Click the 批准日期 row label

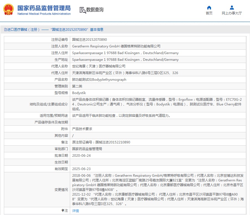[61, 156]
